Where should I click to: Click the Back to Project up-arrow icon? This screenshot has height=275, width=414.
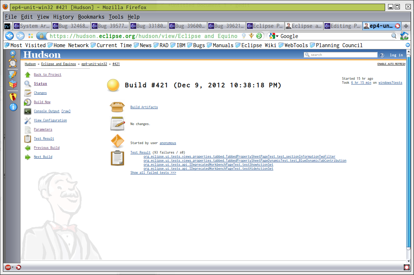pos(28,75)
